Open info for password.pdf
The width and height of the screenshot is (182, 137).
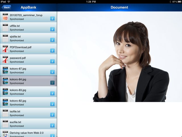pos(52,61)
